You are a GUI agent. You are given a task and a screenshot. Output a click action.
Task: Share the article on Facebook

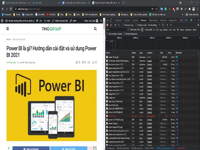coord(31,148)
